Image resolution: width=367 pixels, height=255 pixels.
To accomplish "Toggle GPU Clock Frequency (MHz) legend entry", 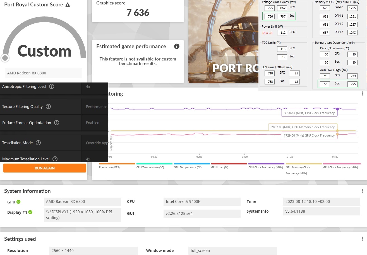I will tap(342, 166).
